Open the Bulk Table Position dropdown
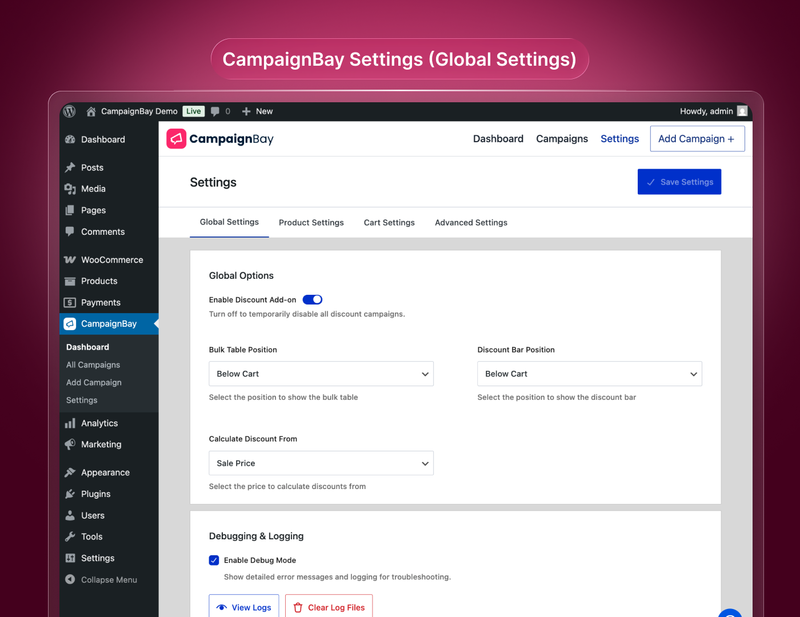This screenshot has width=800, height=617. pos(321,374)
